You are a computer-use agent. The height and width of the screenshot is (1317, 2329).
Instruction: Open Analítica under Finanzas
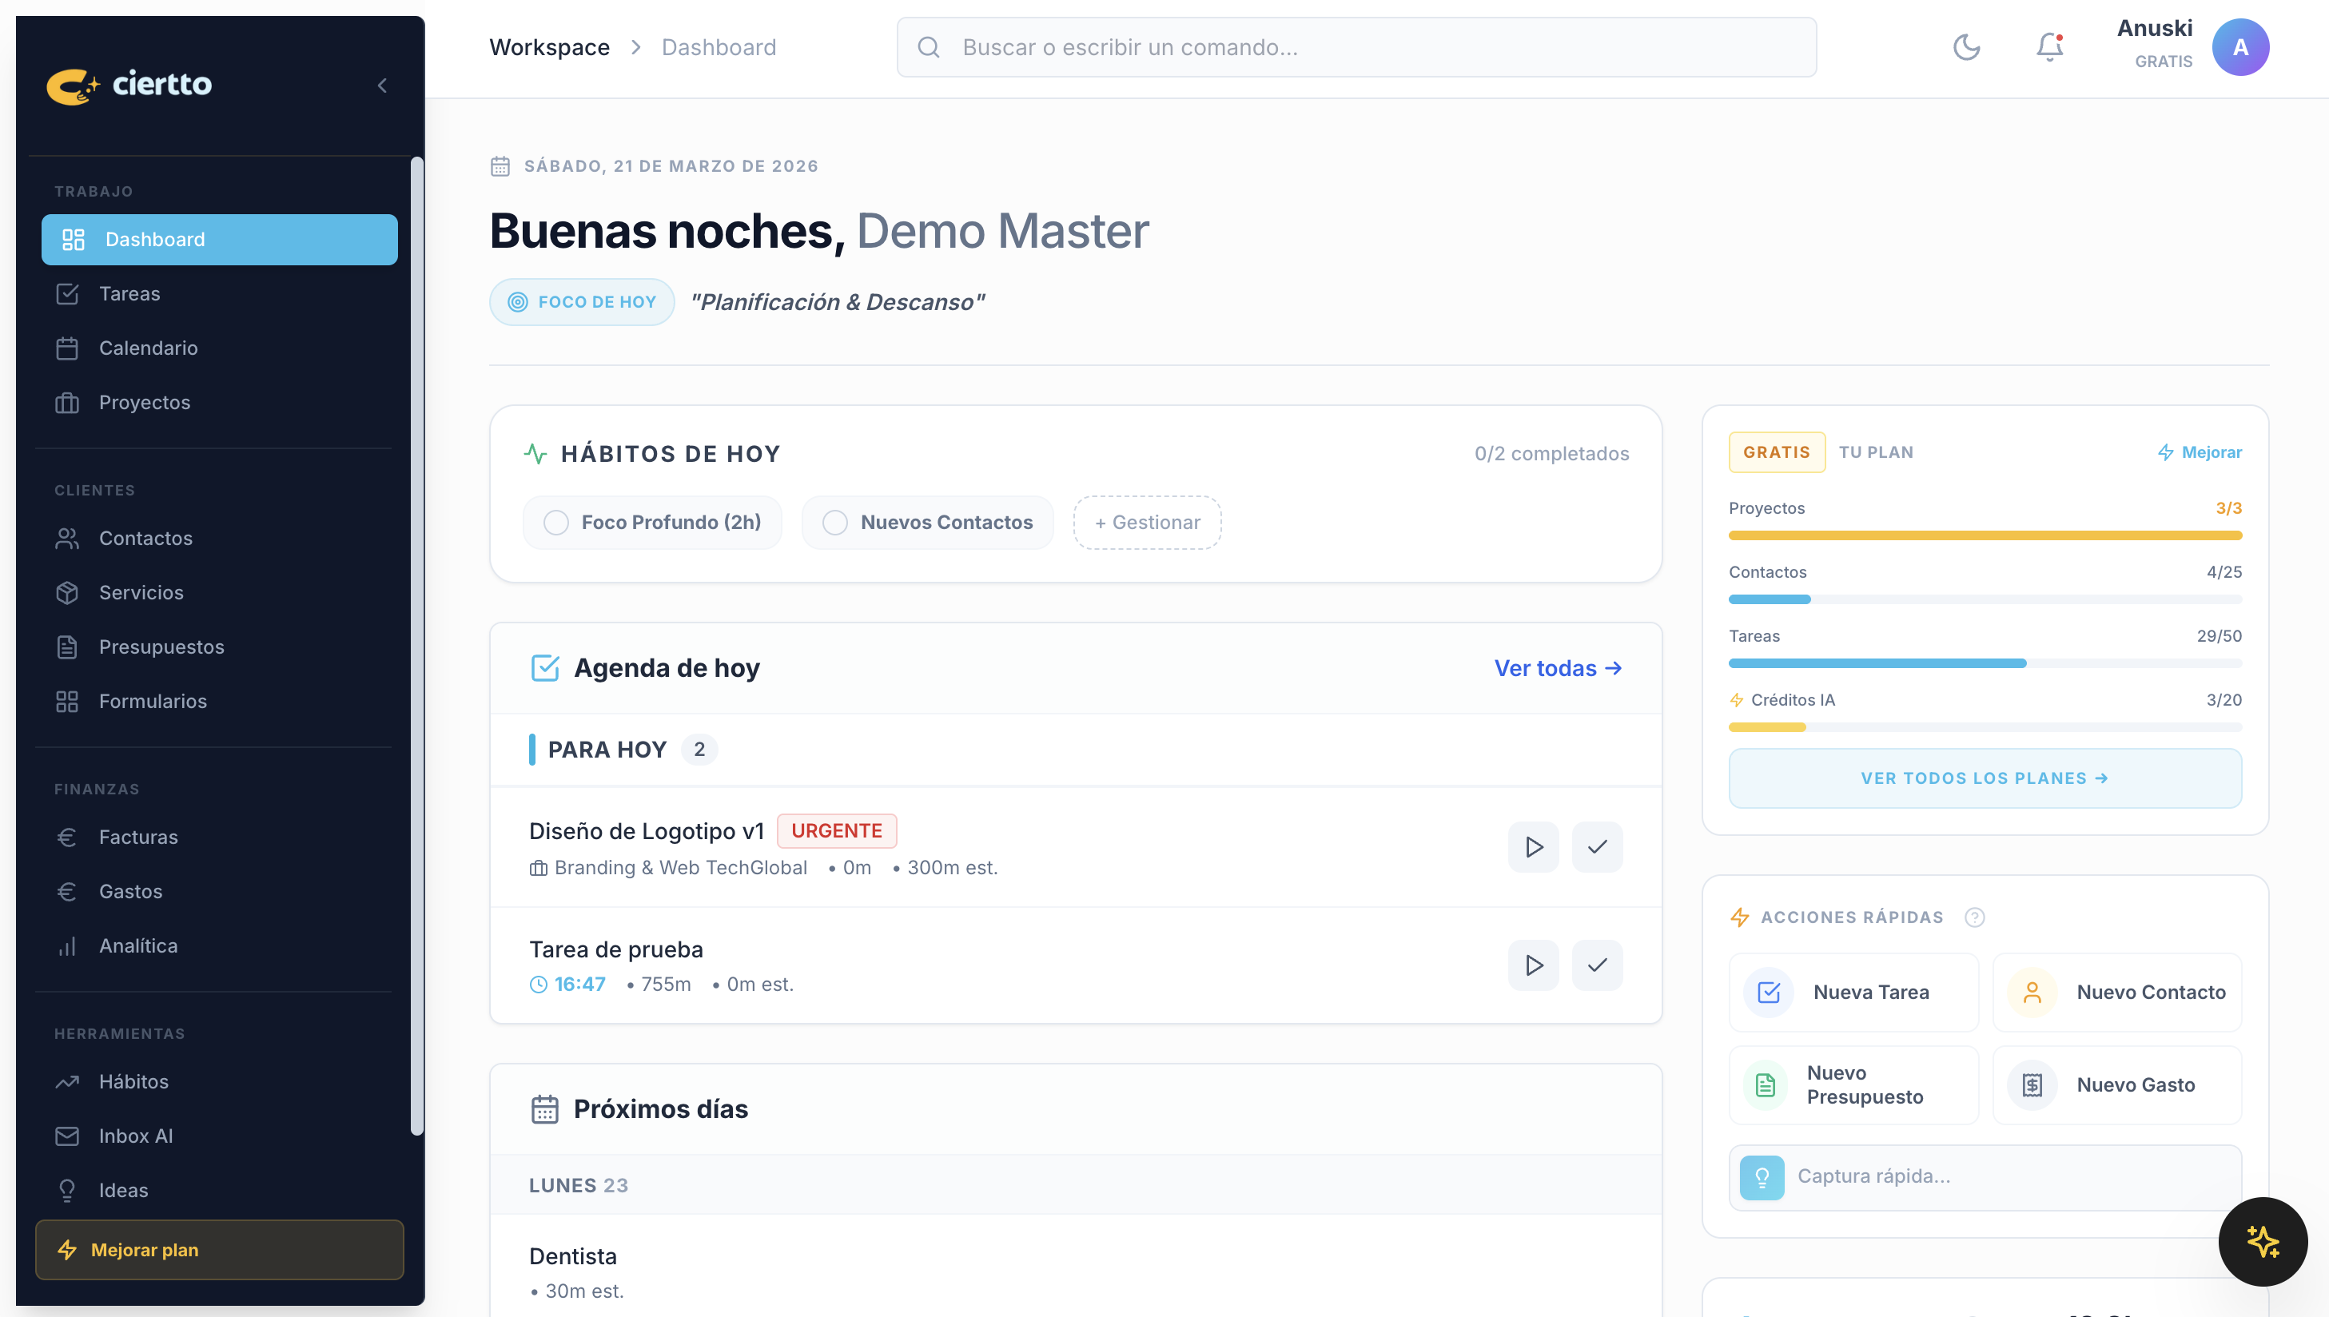[x=137, y=945]
